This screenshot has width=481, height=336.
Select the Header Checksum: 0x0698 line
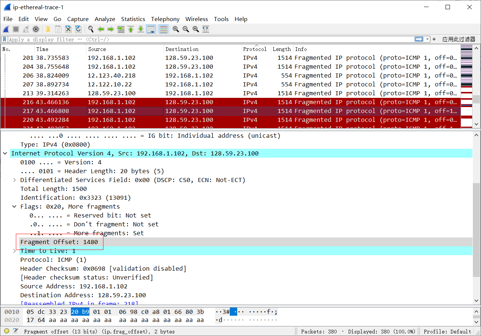103,268
